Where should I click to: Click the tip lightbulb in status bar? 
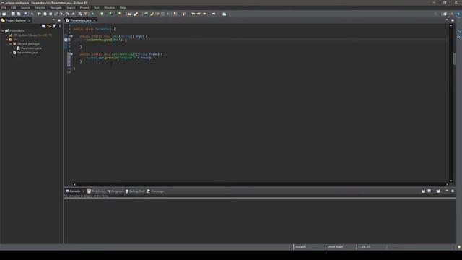point(459,247)
